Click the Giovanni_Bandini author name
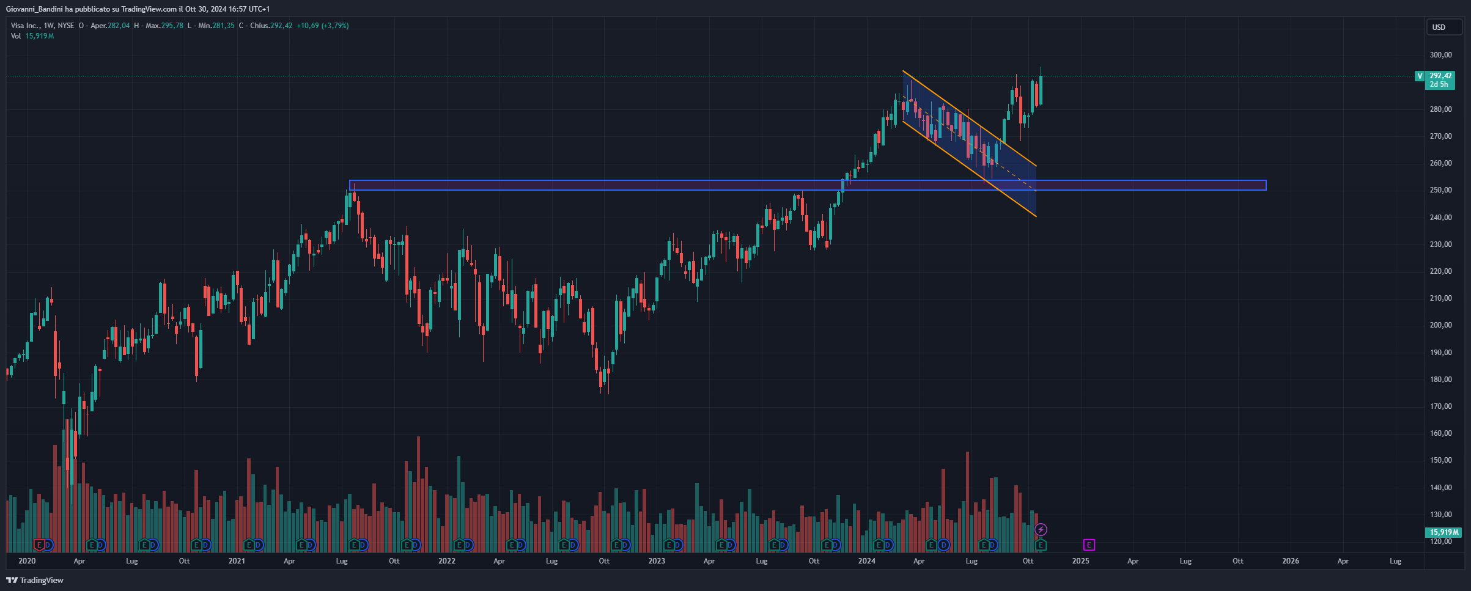This screenshot has height=591, width=1471. tap(34, 9)
